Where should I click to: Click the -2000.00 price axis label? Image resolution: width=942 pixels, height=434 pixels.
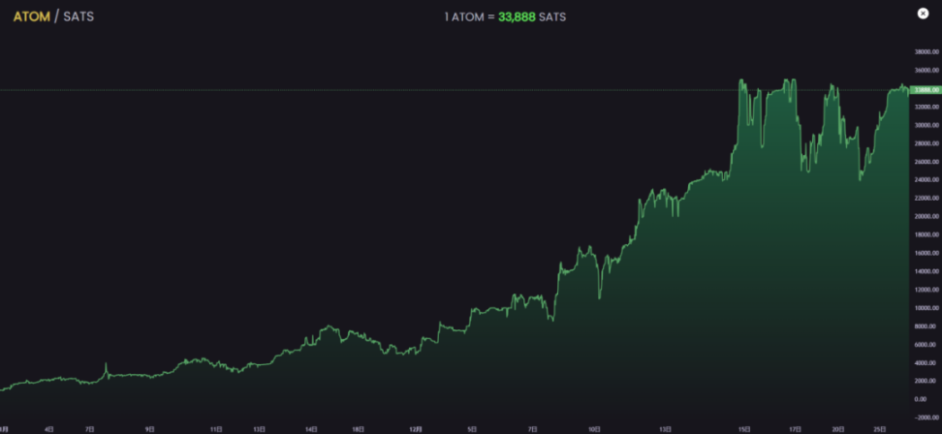pos(926,417)
